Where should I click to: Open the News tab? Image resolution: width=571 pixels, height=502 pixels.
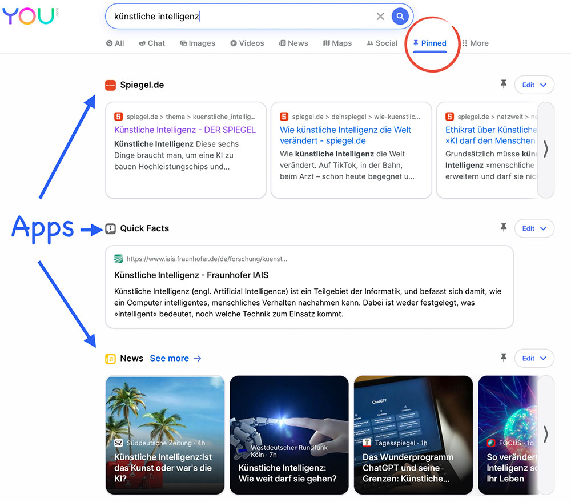293,43
